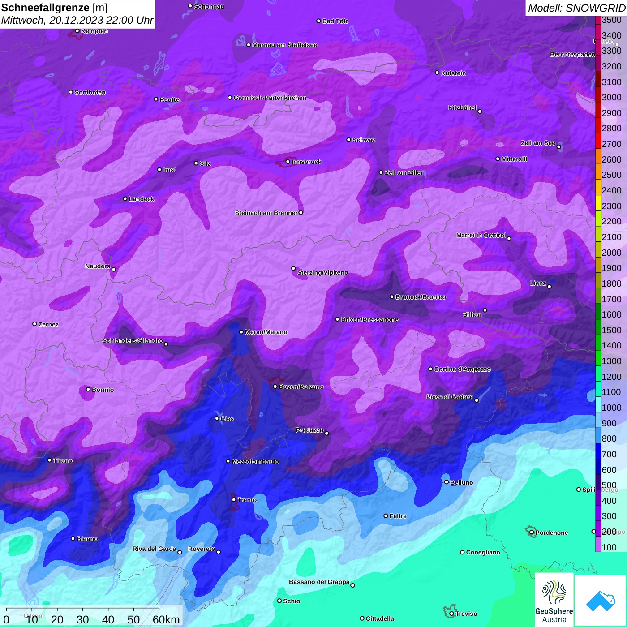Click the Matrei in Osttirol label
This screenshot has width=627, height=627.
coord(481,235)
